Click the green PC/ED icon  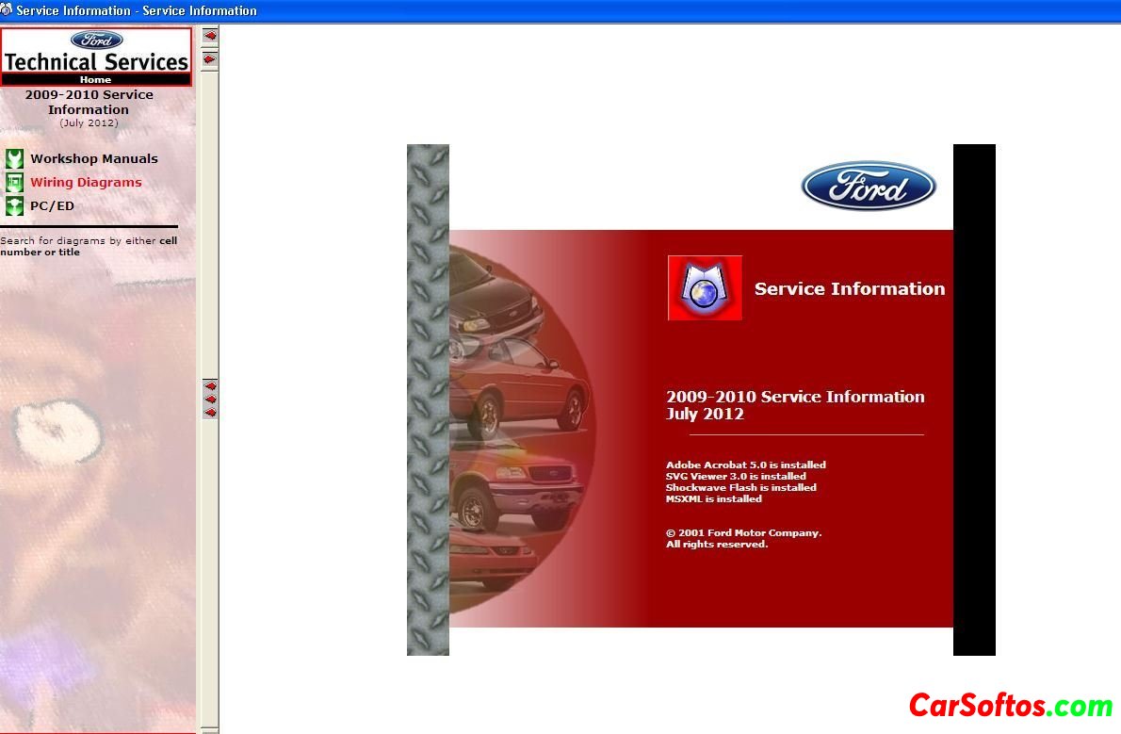(14, 206)
